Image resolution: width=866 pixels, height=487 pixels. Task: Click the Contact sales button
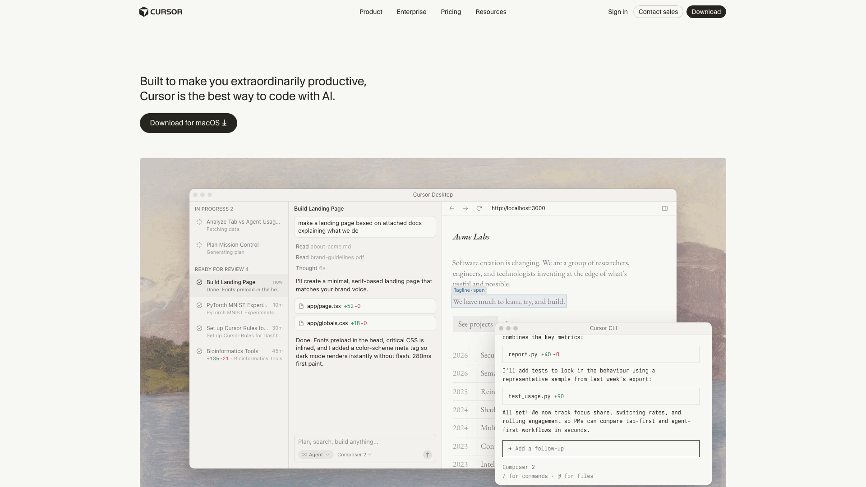(658, 12)
